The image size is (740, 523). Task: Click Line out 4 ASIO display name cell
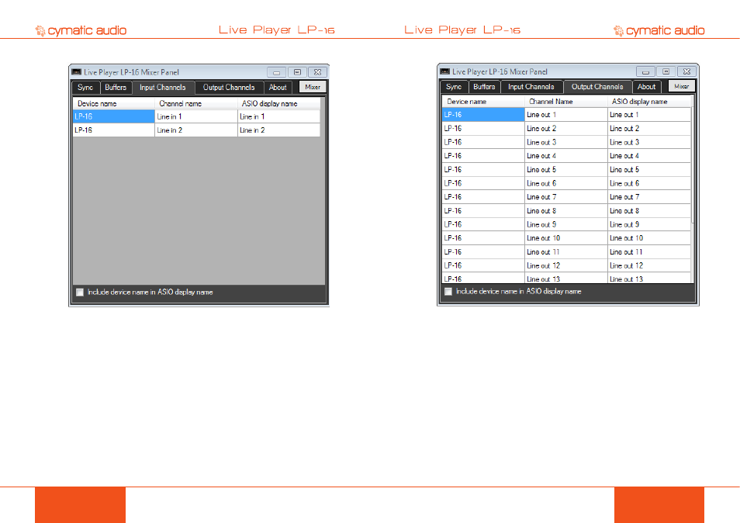649,156
